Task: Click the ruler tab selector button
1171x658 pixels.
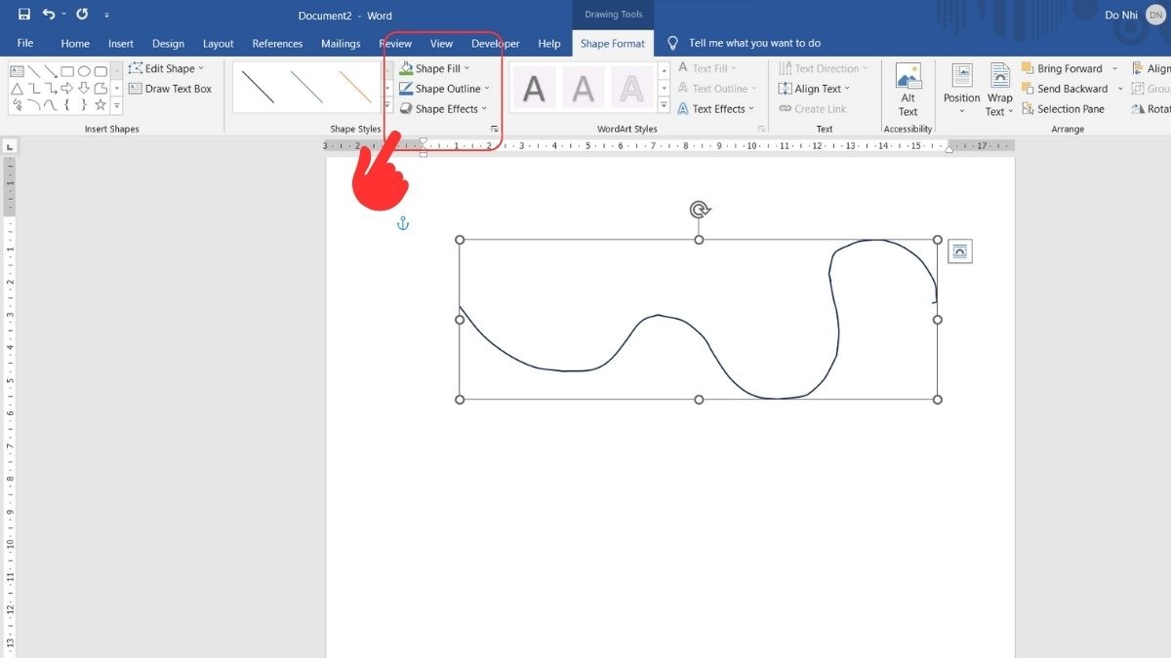Action: 11,146
